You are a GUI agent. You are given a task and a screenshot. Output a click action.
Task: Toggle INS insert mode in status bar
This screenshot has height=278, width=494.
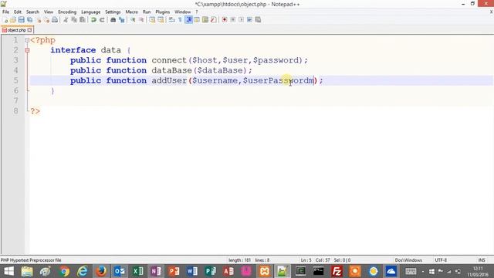coord(482,260)
